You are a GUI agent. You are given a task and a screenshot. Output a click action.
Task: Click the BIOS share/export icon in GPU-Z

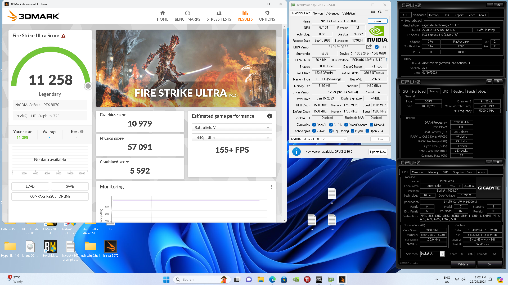369,47
